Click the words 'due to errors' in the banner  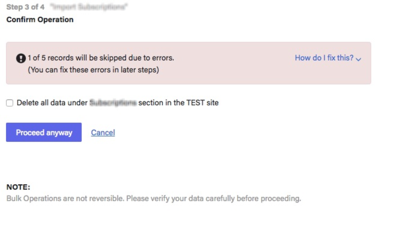click(x=156, y=58)
